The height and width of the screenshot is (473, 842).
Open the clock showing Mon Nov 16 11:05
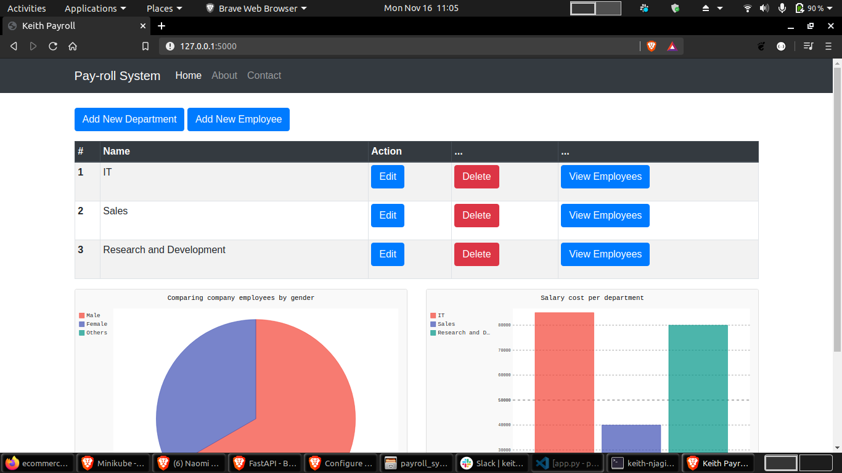pyautogui.click(x=421, y=8)
